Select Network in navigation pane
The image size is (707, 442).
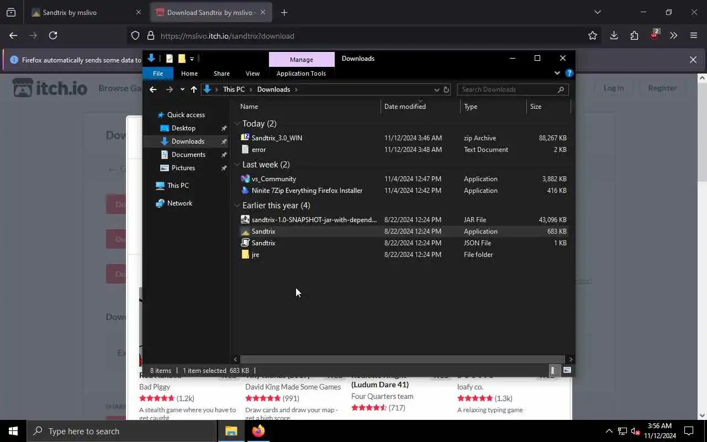coord(180,203)
